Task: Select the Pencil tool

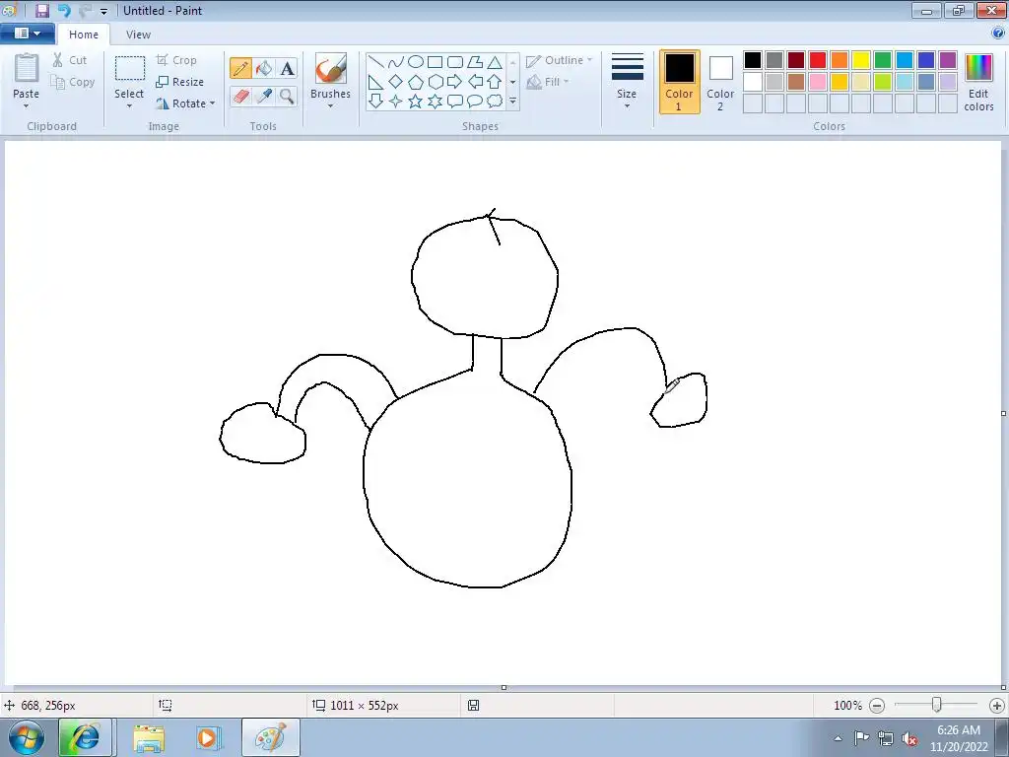Action: (x=240, y=68)
